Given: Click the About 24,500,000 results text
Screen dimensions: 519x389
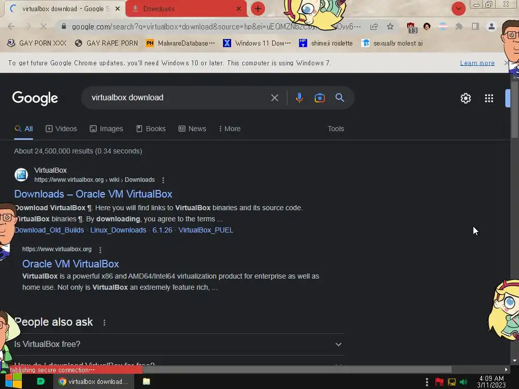Looking at the screenshot, I should [78, 151].
